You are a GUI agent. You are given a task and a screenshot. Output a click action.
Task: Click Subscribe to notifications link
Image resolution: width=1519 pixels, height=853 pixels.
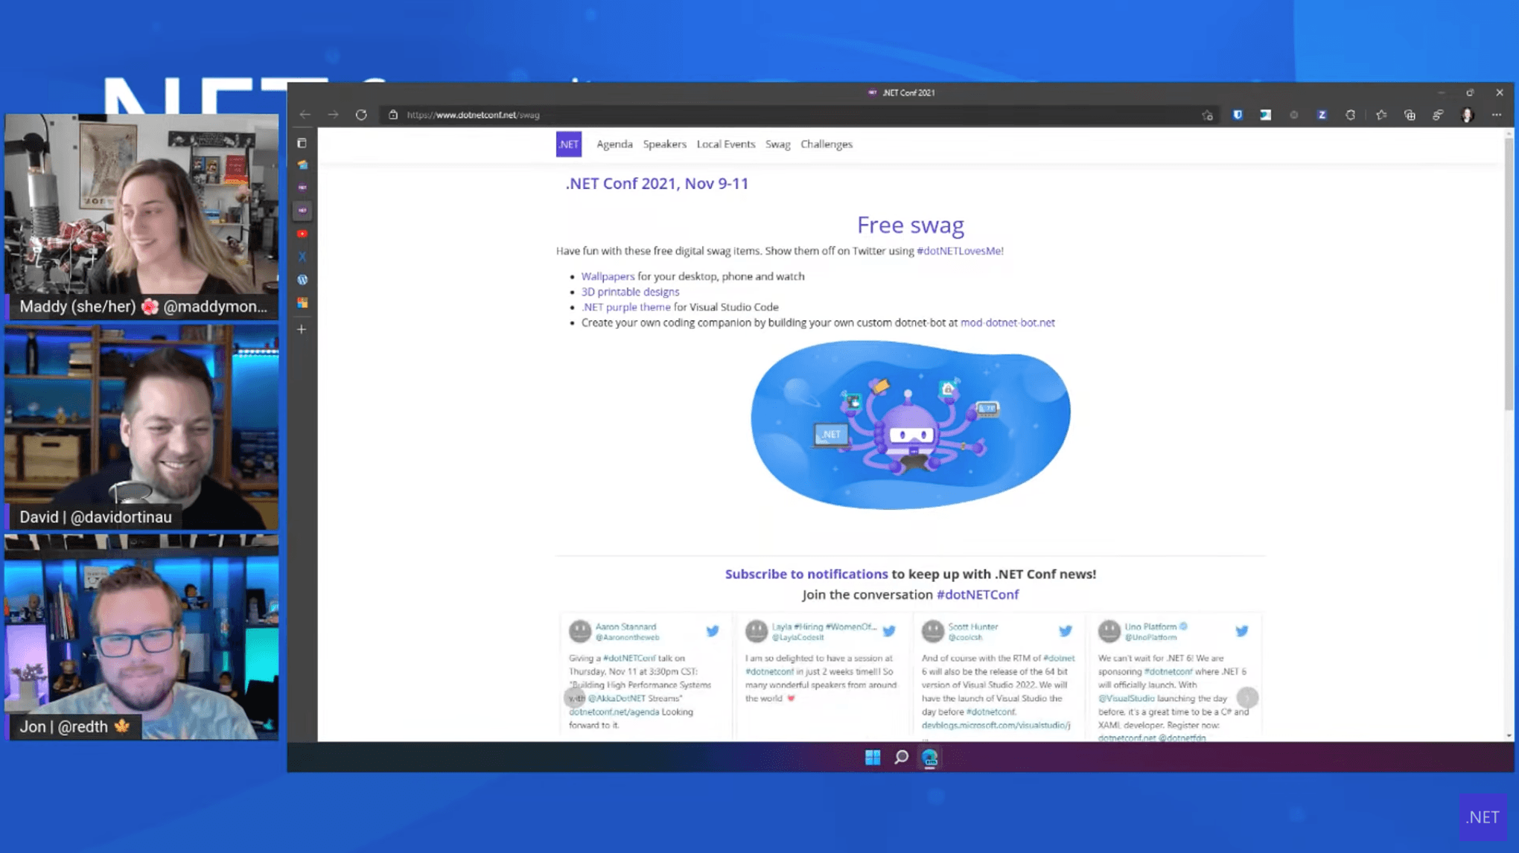coord(806,574)
